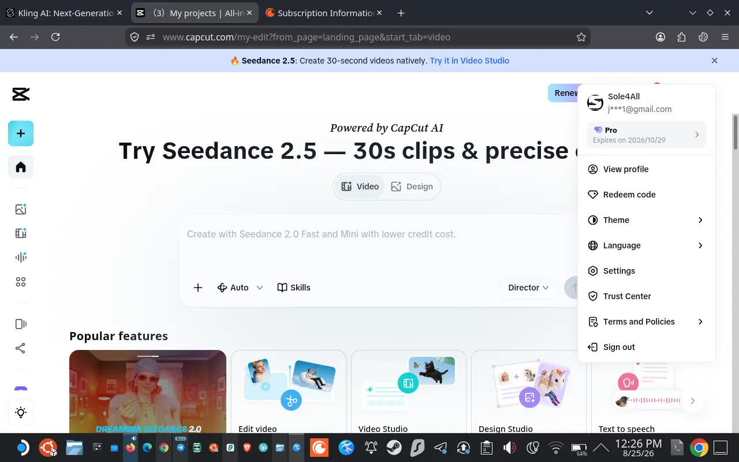
Task: Open the browser extensions puzzle icon
Action: (x=682, y=37)
